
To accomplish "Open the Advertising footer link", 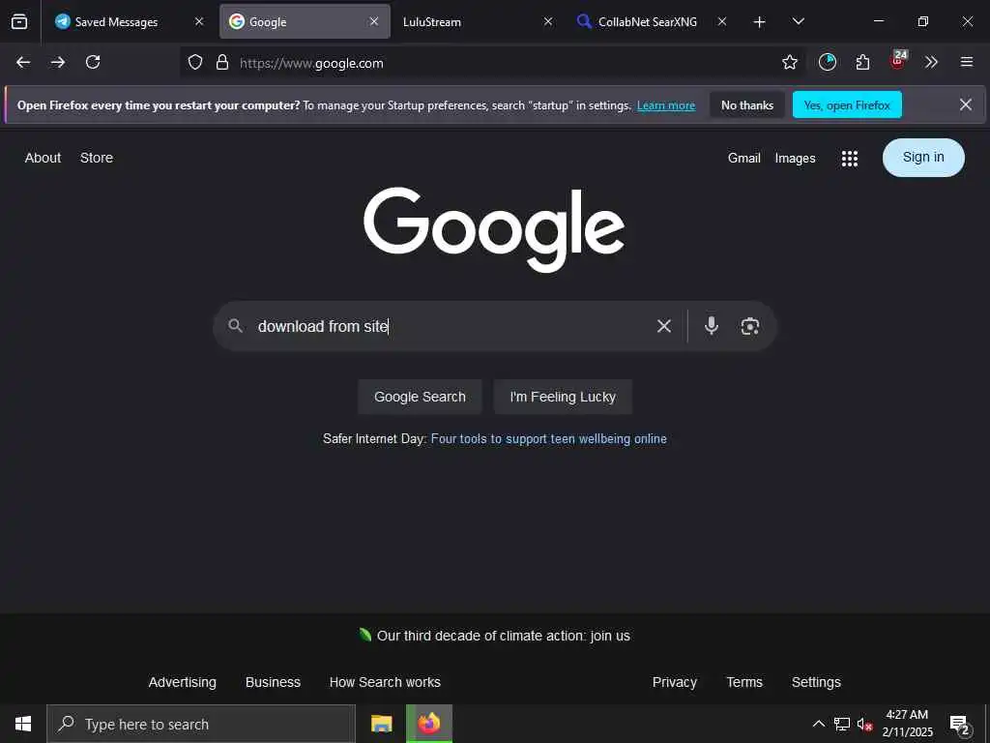I will click(182, 682).
